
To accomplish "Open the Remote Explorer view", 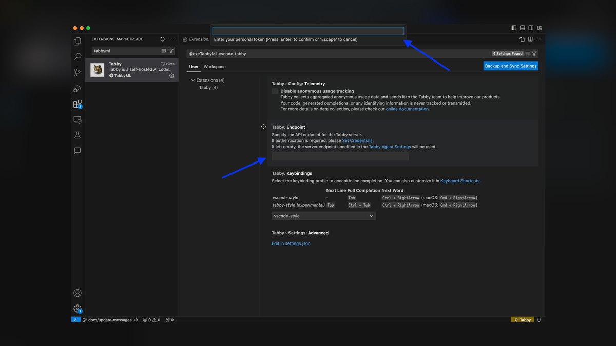I will pos(78,119).
